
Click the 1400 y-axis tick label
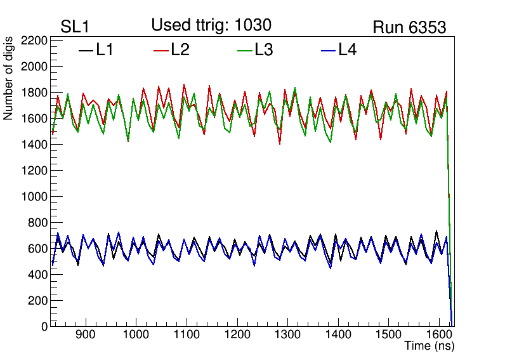click(34, 145)
